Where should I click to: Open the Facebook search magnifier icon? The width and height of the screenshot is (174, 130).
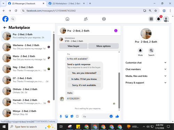point(13,19)
